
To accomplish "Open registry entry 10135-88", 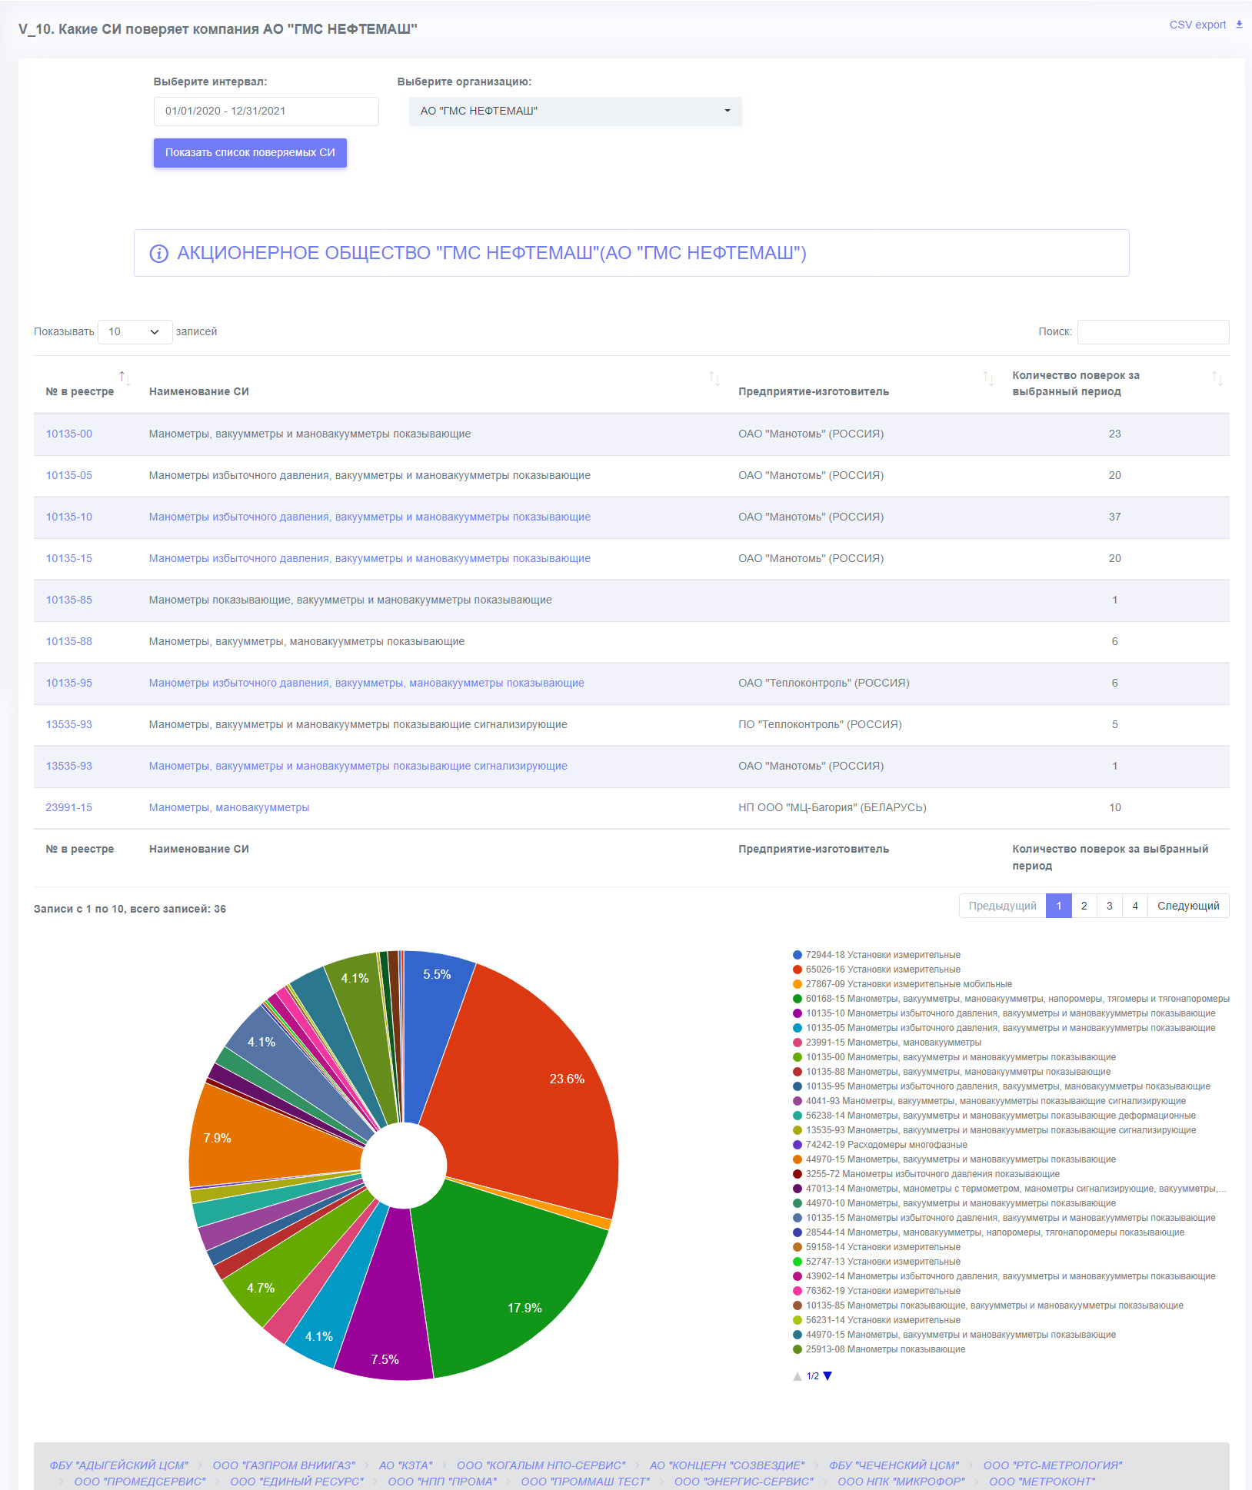I will 69,642.
